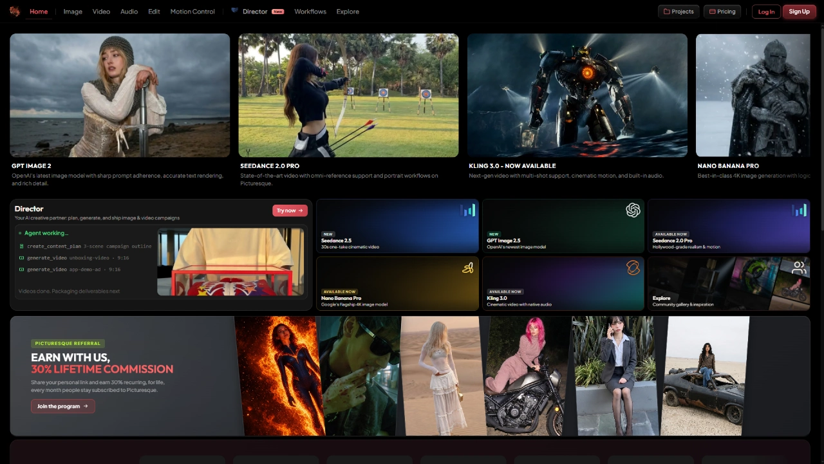Click the GPT IMAGE 2 title text
The height and width of the screenshot is (464, 824).
point(32,166)
